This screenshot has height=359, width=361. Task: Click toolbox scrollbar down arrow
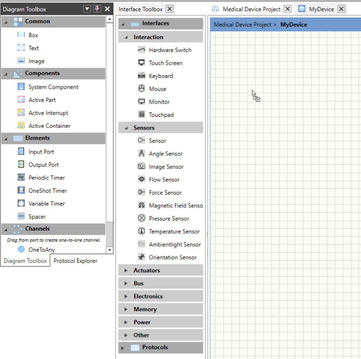pos(110,250)
